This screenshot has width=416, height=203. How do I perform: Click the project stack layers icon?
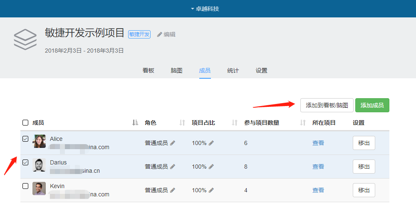25,40
